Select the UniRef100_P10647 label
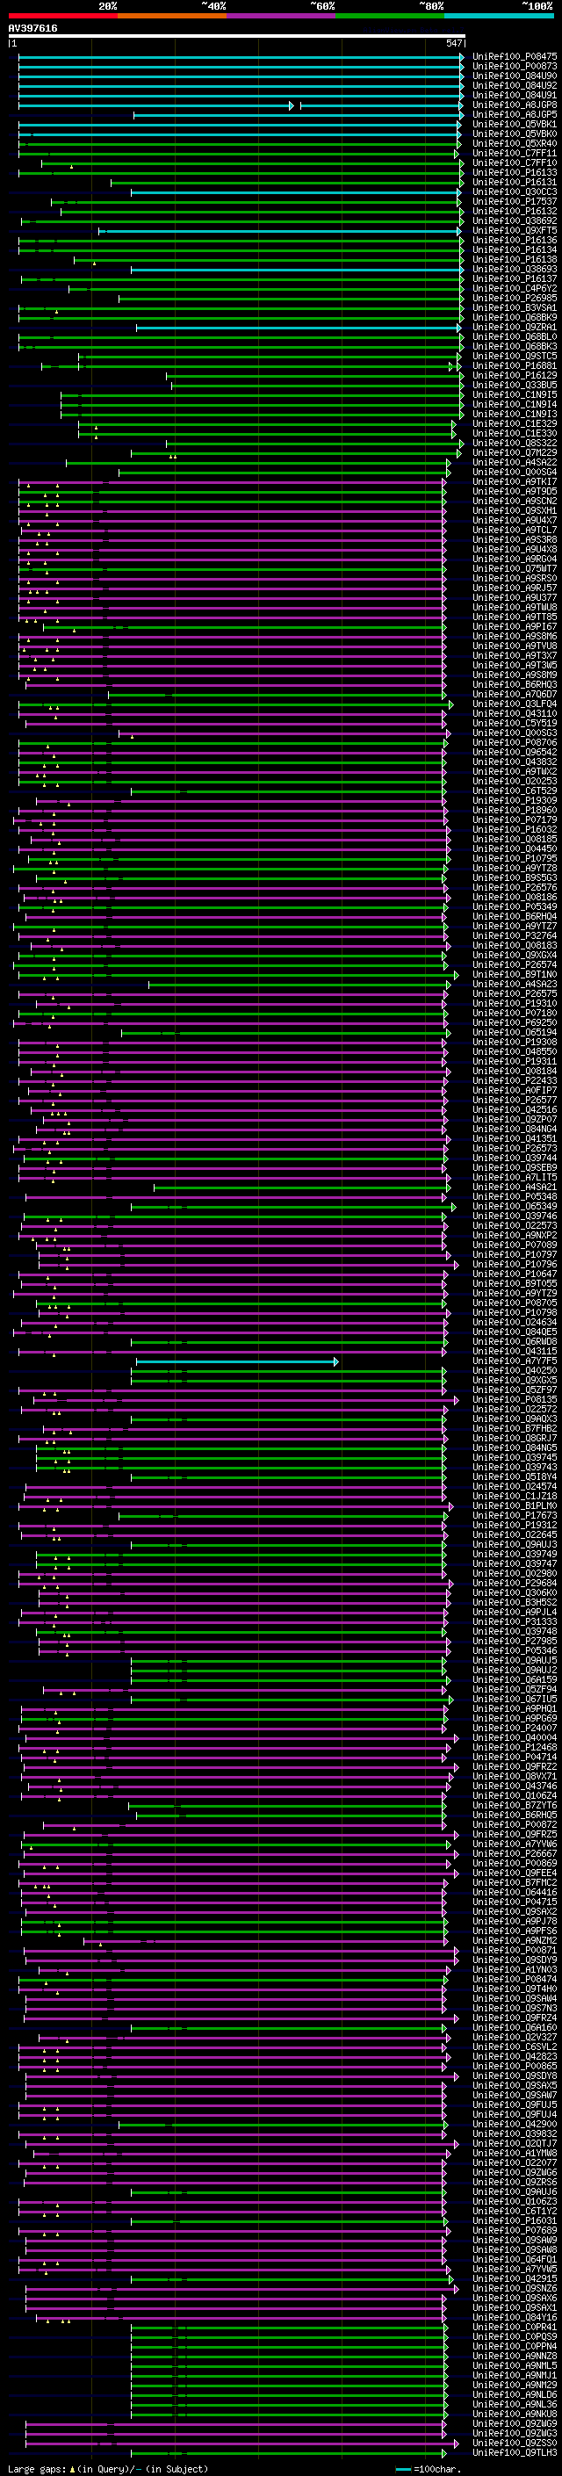This screenshot has height=2476, width=562. 514,1274
